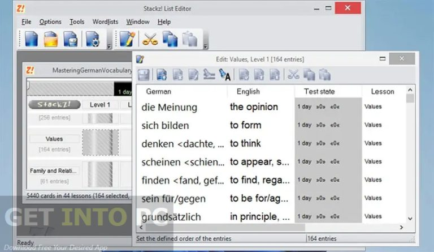
Task: Select the 'grundsätzlich' entry
Action: [x=171, y=217]
